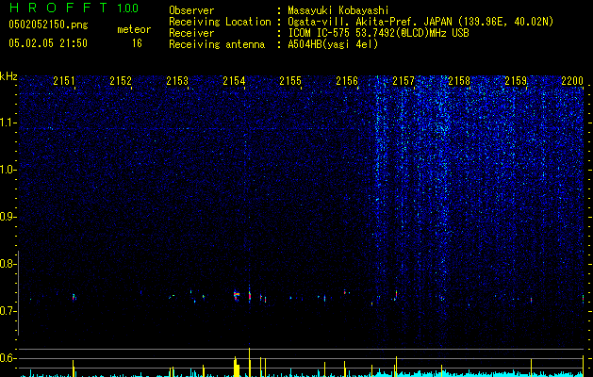
Task: Click the date stamp 05.02.05 21:50
Action: 48,43
